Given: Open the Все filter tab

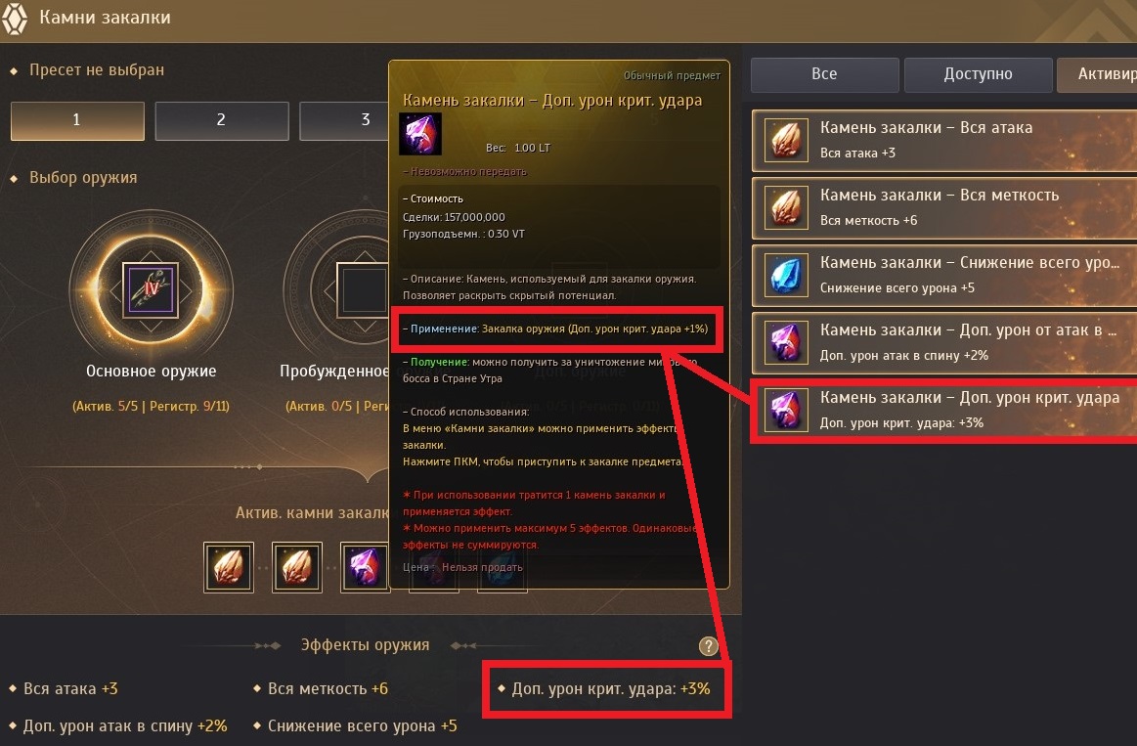Looking at the screenshot, I should coord(824,74).
